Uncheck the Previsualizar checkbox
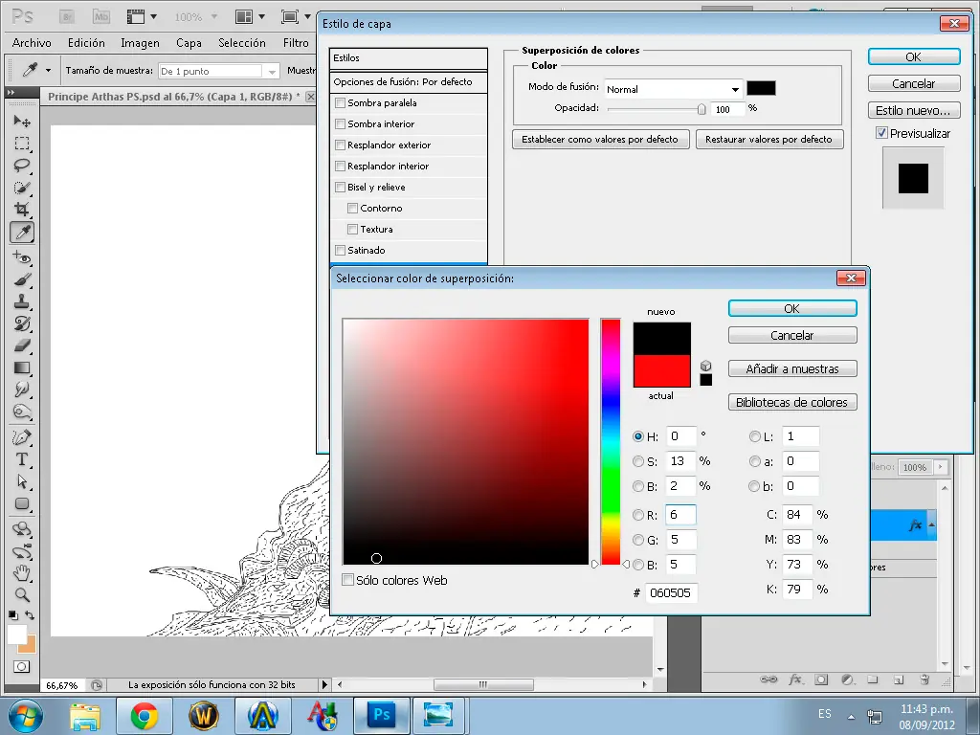 881,134
